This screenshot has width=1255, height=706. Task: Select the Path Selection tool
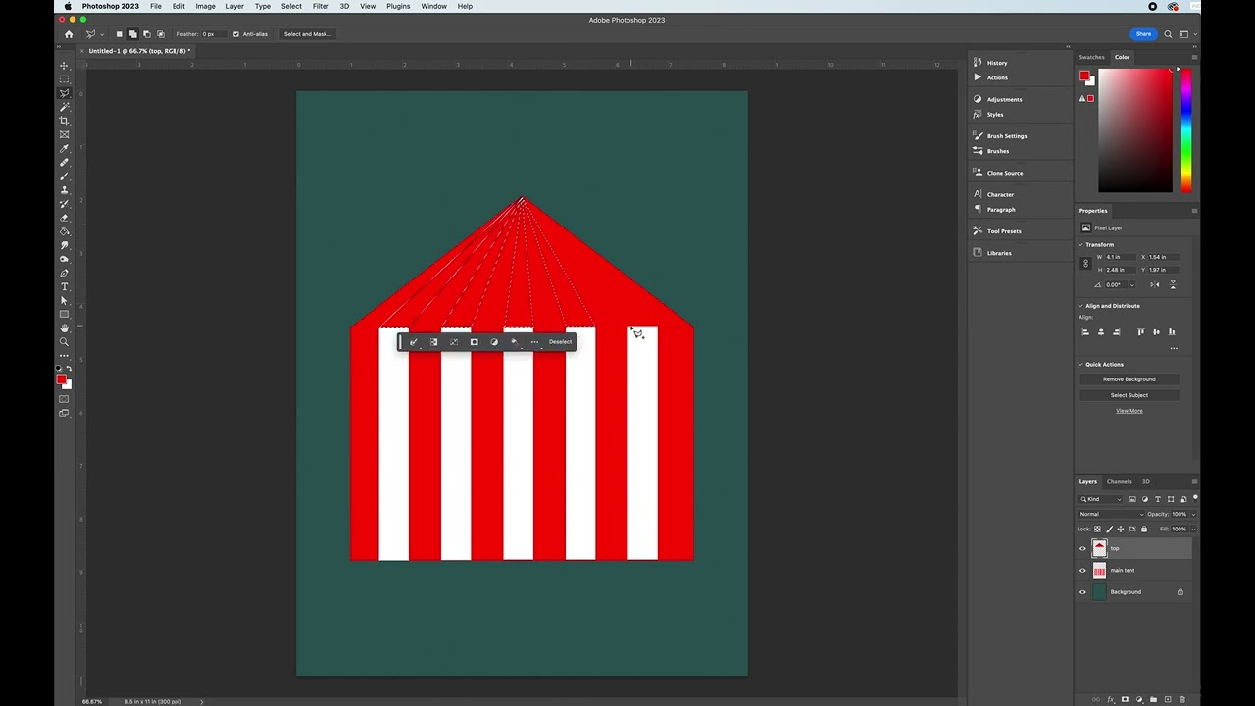tap(65, 300)
